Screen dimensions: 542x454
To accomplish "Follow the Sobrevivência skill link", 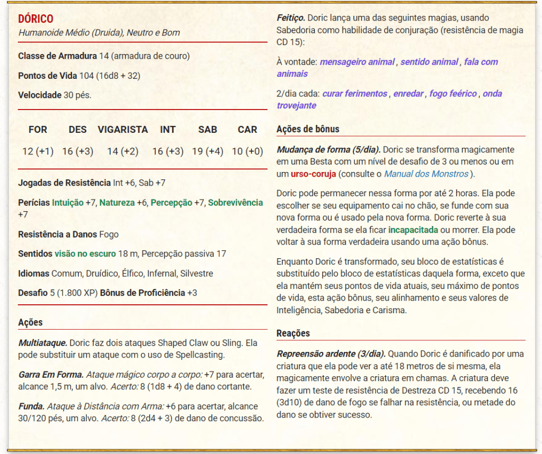I will (235, 203).
